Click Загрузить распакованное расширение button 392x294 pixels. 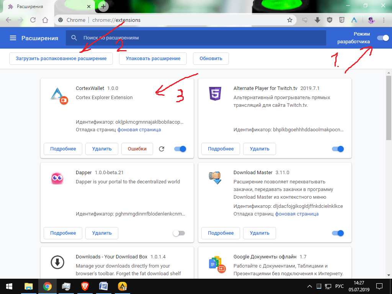(x=61, y=59)
